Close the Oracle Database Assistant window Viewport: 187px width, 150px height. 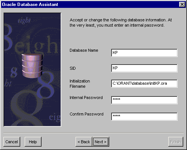click(x=182, y=4)
